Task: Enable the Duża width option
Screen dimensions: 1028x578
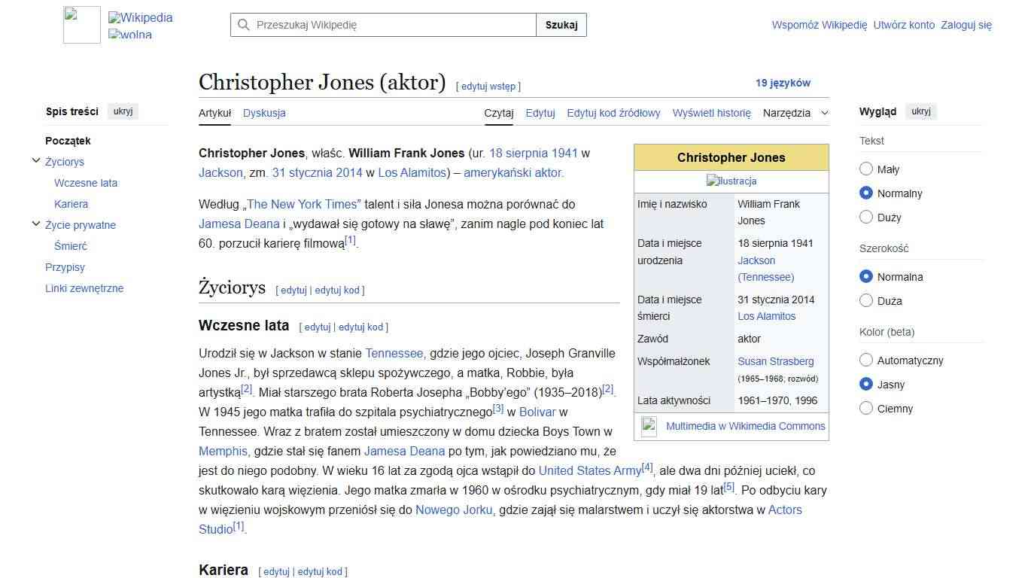Action: [866, 300]
